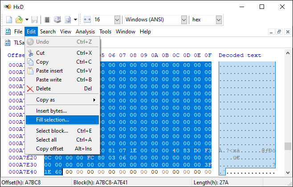Choose Select all menu entry
The image size is (293, 187).
click(62, 140)
